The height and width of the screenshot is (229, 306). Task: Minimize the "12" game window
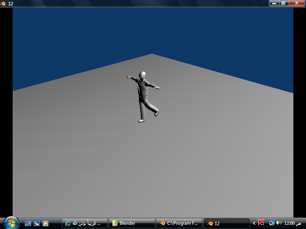pyautogui.click(x=274, y=3)
